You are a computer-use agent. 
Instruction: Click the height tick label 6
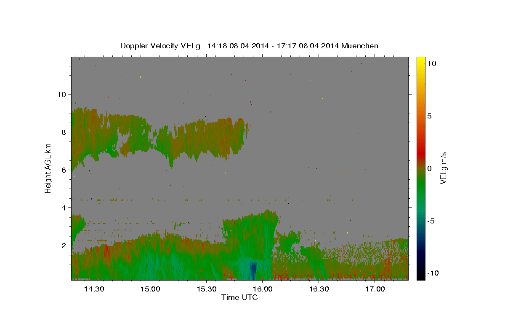point(64,170)
